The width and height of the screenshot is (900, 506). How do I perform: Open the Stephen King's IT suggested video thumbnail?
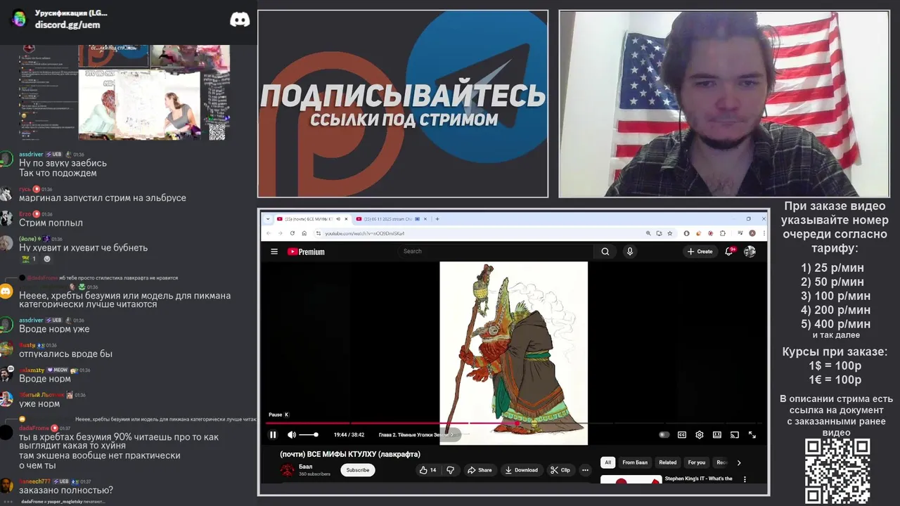pyautogui.click(x=631, y=479)
